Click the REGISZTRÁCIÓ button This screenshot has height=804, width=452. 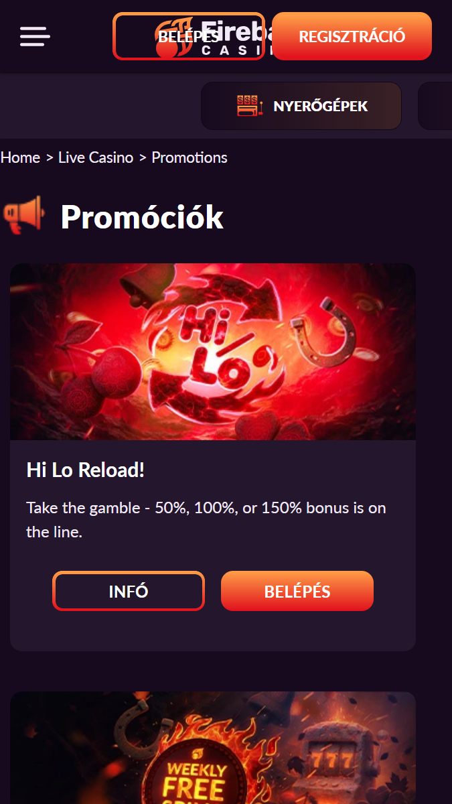coord(352,36)
